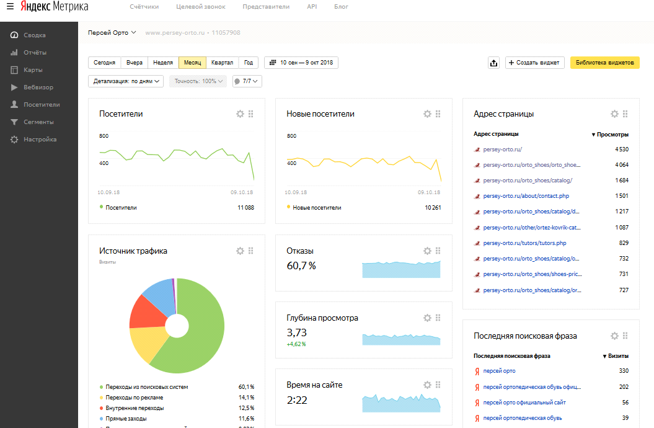Open API in top menu

(312, 7)
